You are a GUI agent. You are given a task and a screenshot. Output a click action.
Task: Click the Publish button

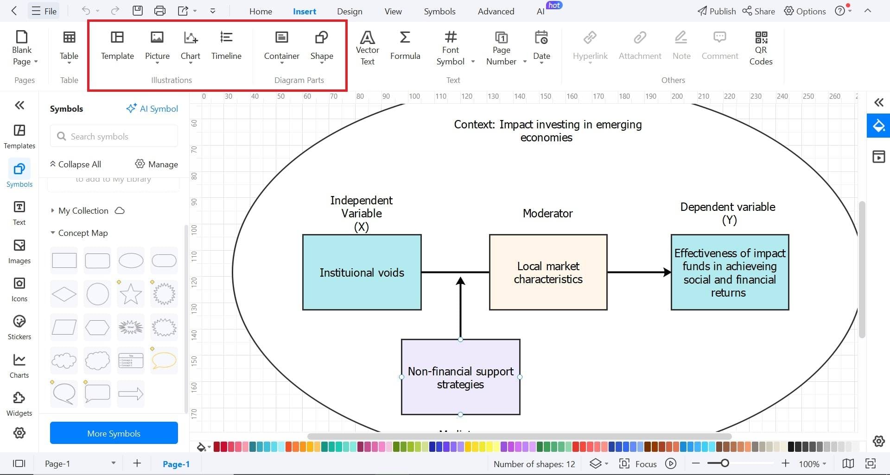point(717,11)
